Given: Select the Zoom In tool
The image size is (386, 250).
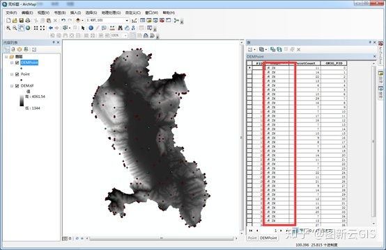Looking at the screenshot, I should pyautogui.click(x=8, y=28).
